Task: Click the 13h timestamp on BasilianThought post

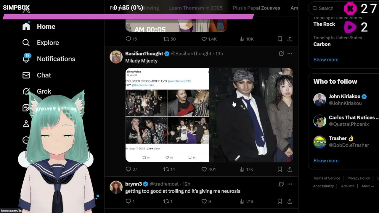Action: [219, 54]
